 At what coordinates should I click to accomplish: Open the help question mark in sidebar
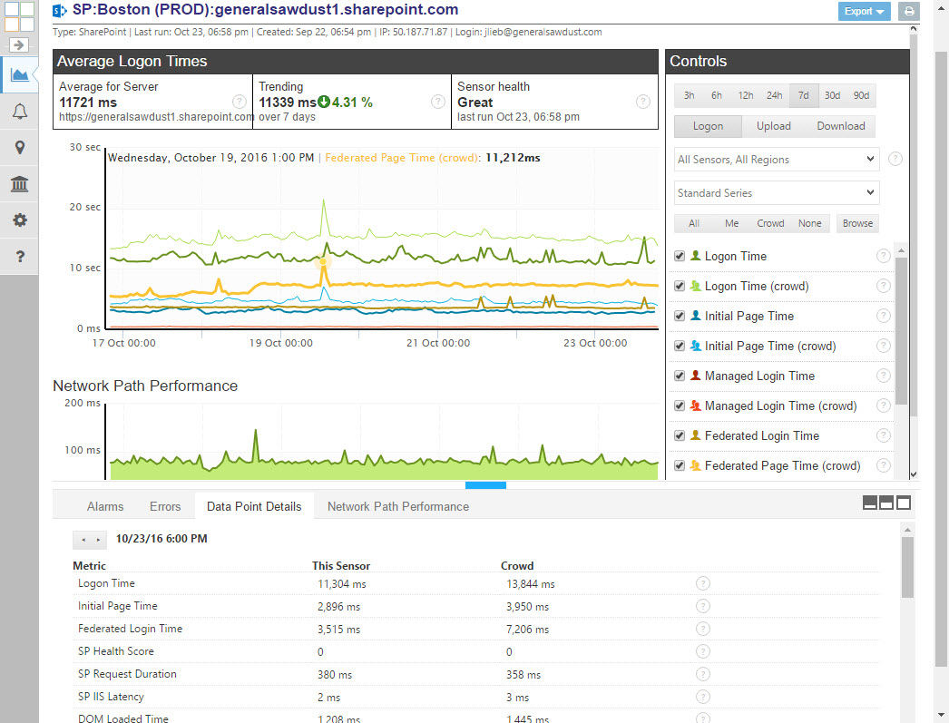(19, 257)
